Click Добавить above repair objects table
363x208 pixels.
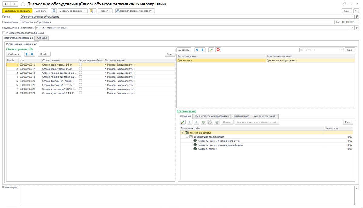tap(14, 54)
